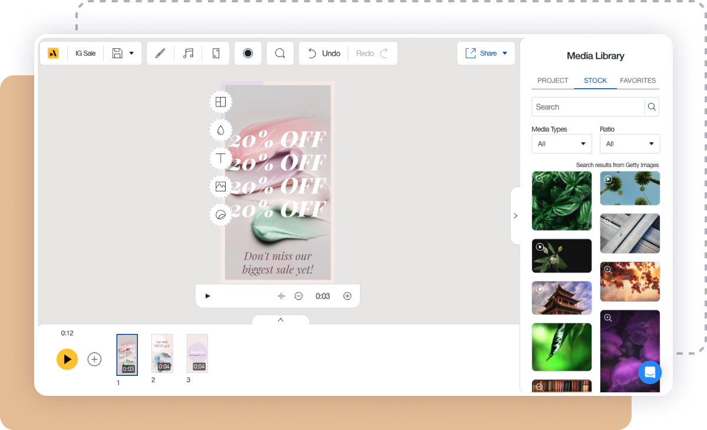Open the Ratio filter dropdown
The image size is (707, 430).
tap(629, 144)
